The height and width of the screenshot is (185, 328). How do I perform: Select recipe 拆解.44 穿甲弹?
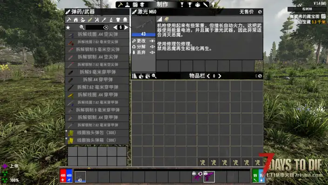pos(97,80)
